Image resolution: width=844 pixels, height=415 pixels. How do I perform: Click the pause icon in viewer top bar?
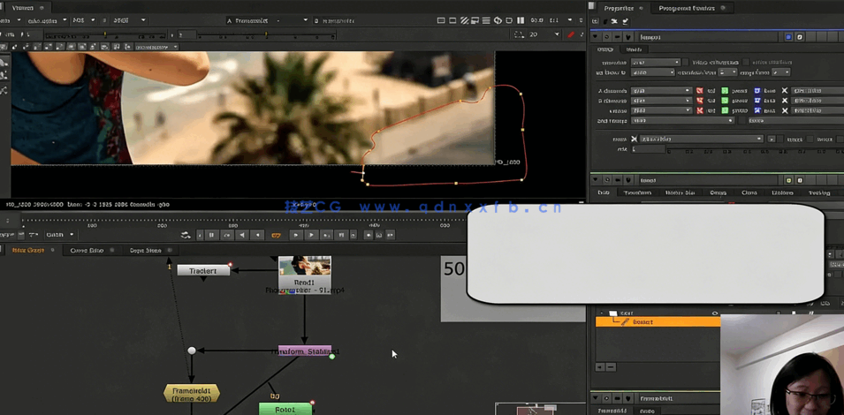click(520, 20)
